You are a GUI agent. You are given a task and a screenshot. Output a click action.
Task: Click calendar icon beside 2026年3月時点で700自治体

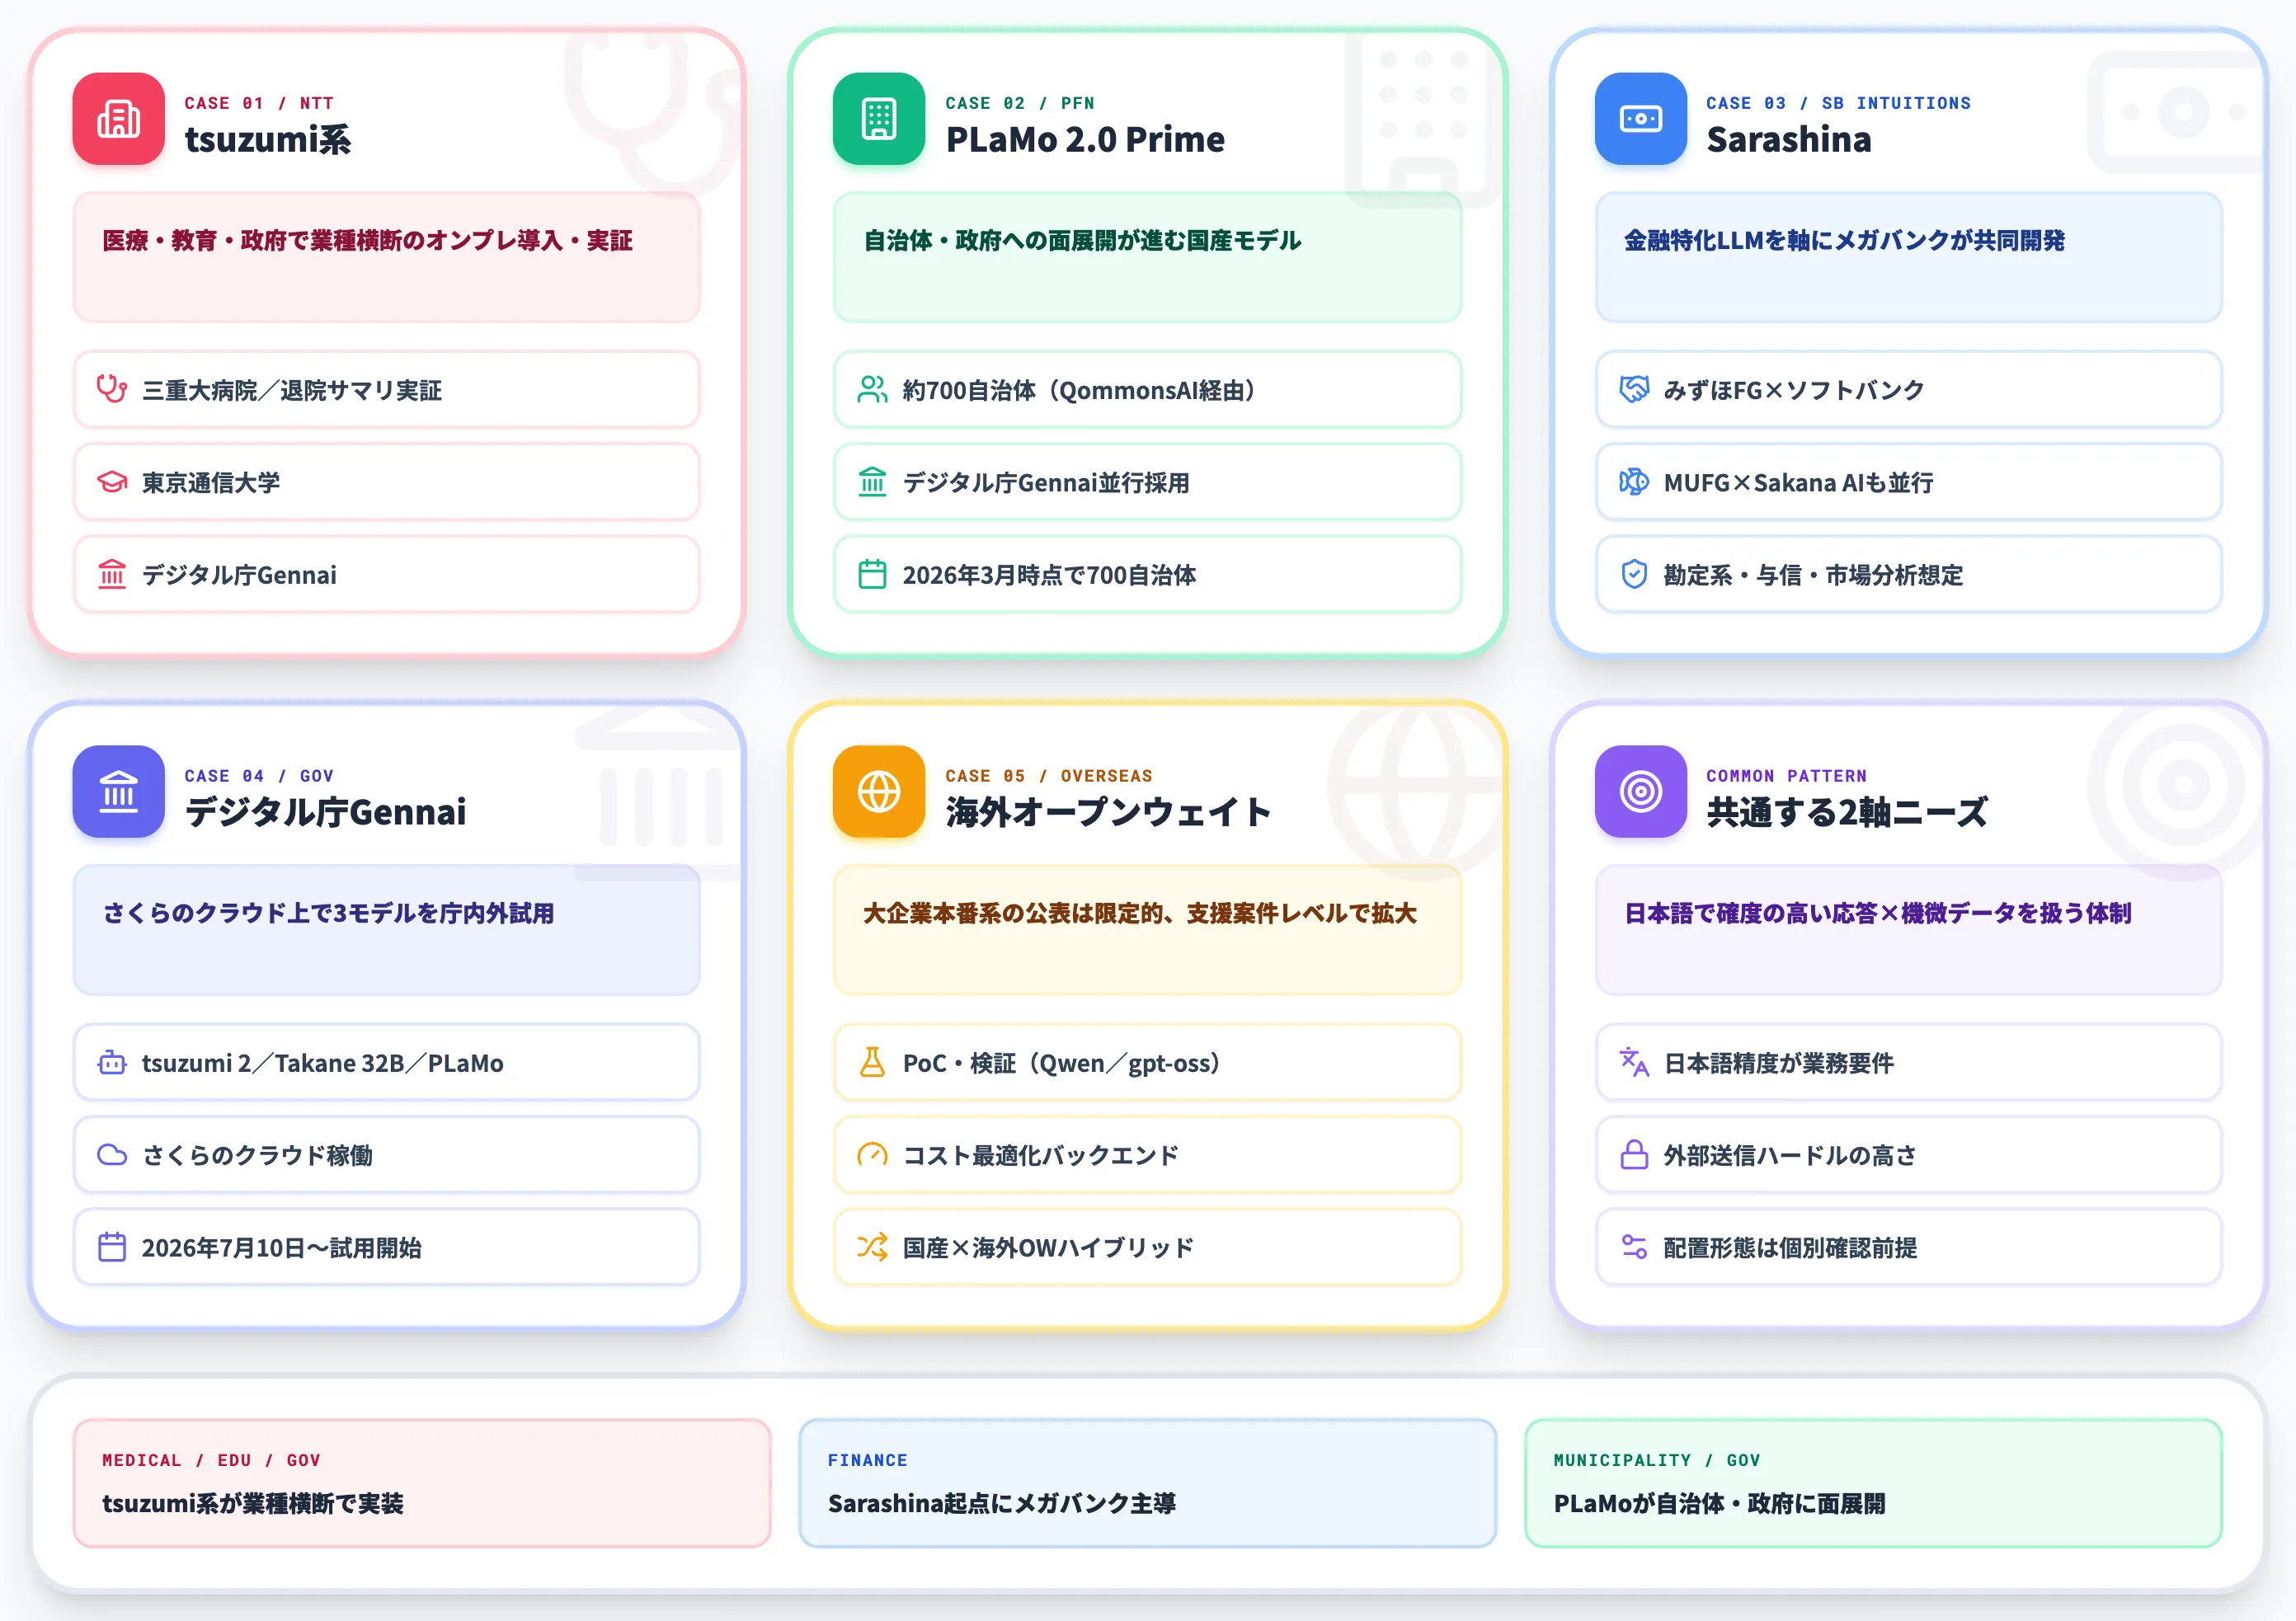872,575
